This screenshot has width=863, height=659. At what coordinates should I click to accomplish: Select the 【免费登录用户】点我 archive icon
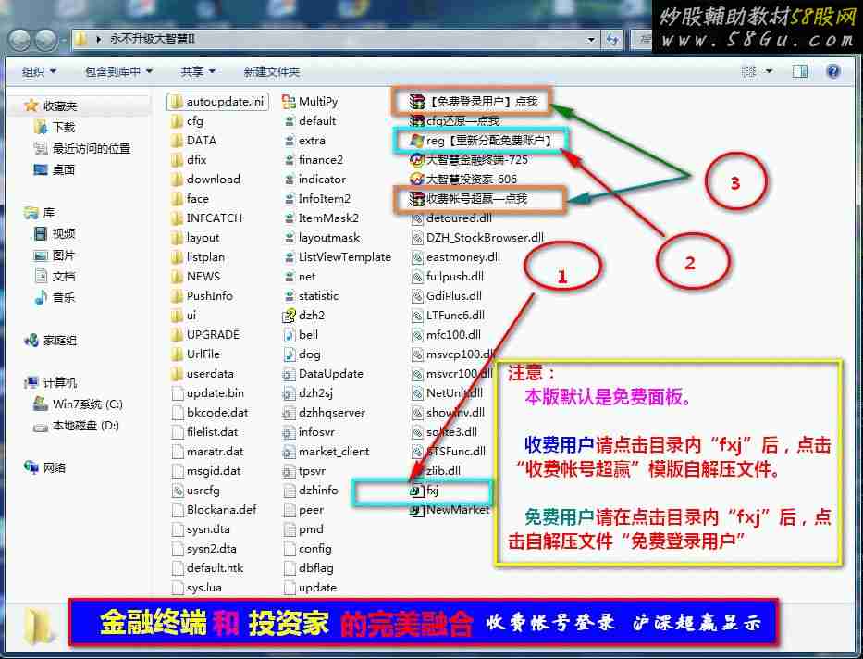[416, 101]
